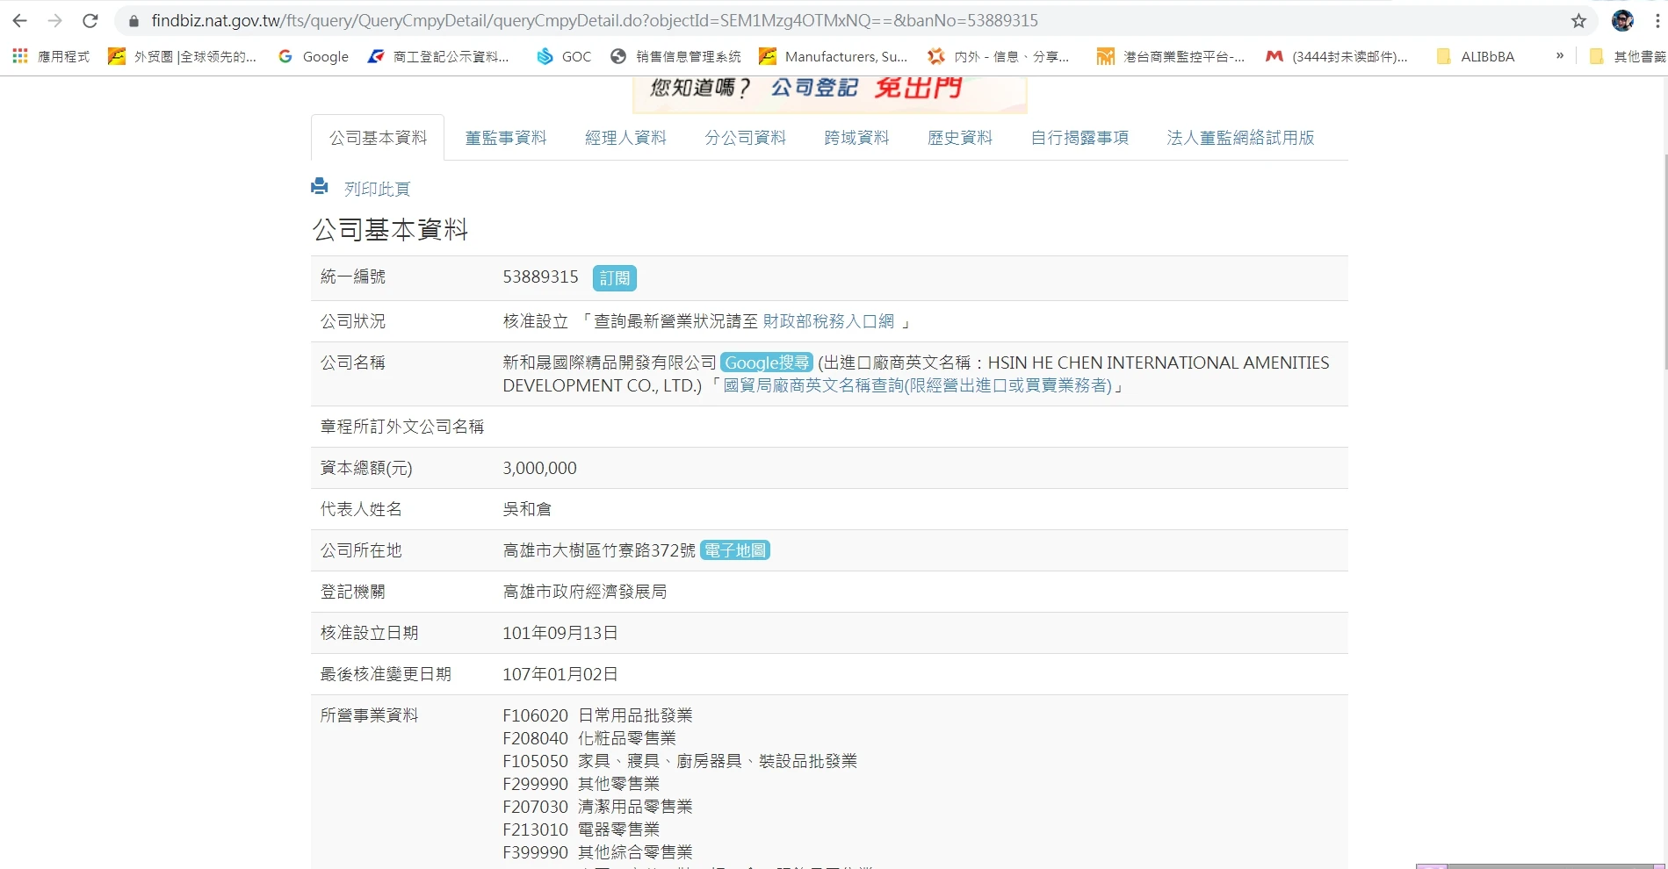Click the Google搜尋 button
The image size is (1668, 869).
click(x=766, y=363)
